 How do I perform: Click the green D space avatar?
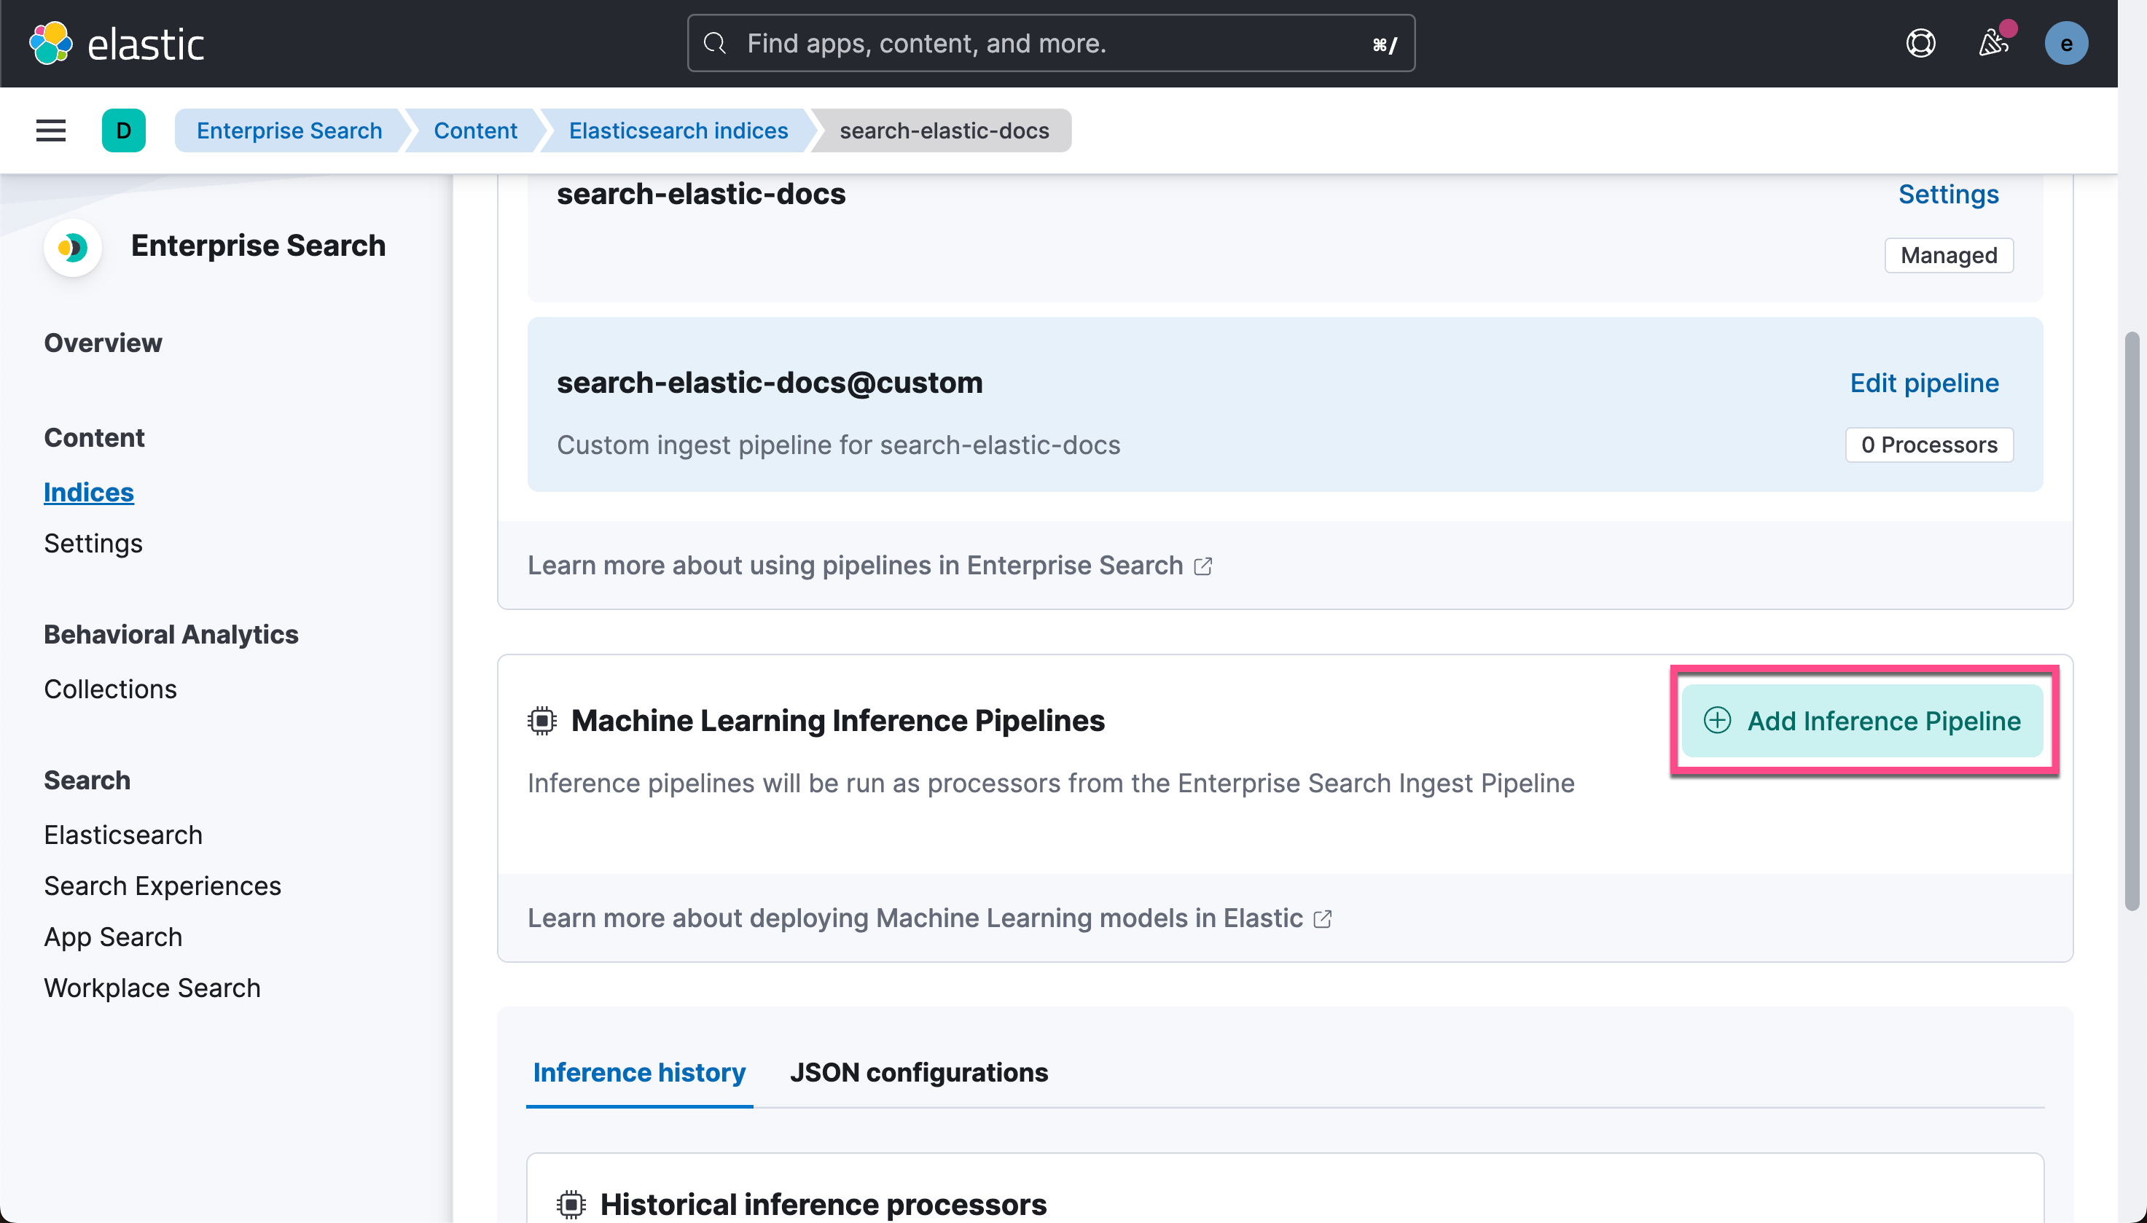tap(123, 130)
